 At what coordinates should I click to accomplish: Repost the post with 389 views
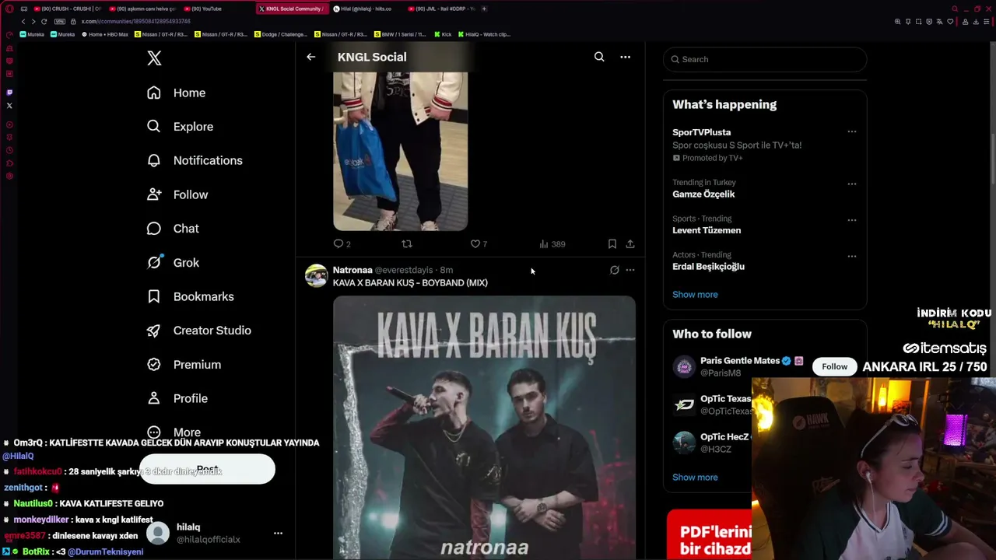[x=407, y=244]
